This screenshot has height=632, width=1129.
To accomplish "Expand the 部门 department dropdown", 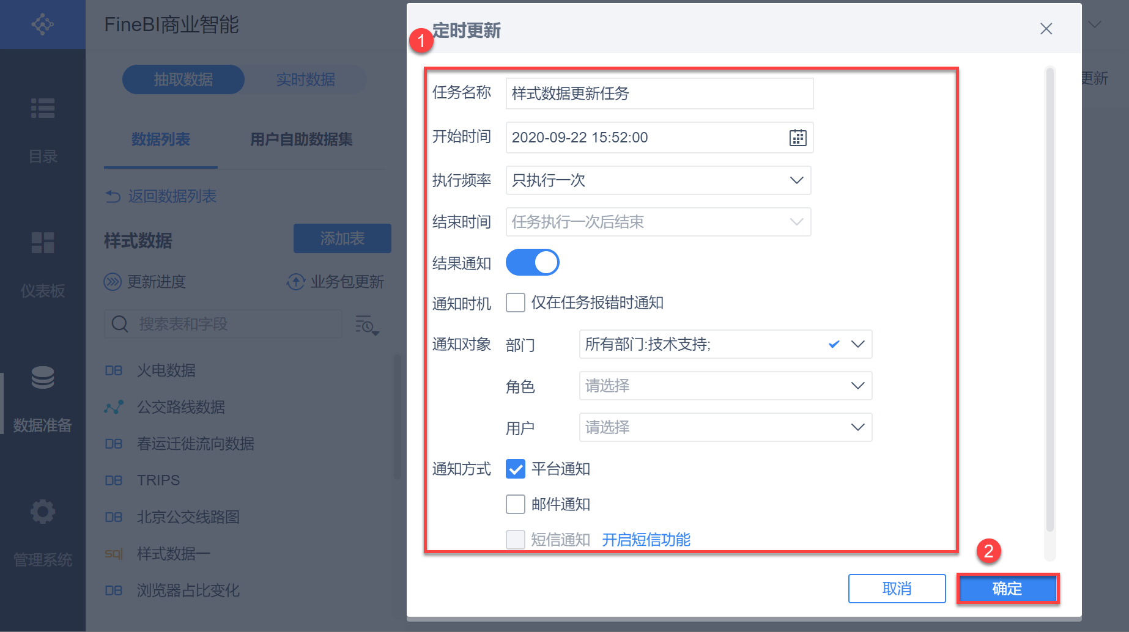I will tap(725, 344).
